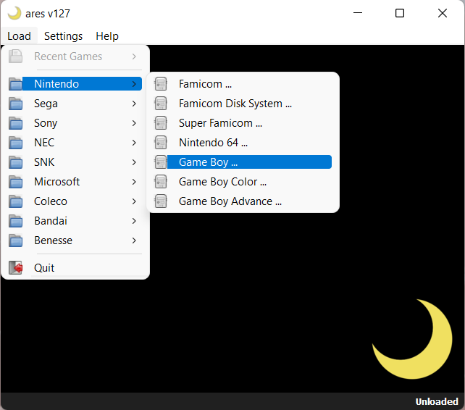
Task: Expand the Bandai submenu arrow
Action: [x=134, y=221]
